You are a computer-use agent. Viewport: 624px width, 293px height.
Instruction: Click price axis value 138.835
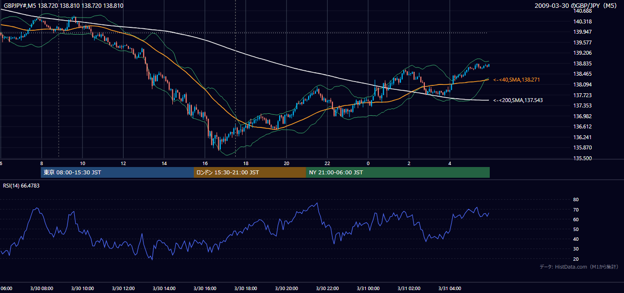(583, 63)
